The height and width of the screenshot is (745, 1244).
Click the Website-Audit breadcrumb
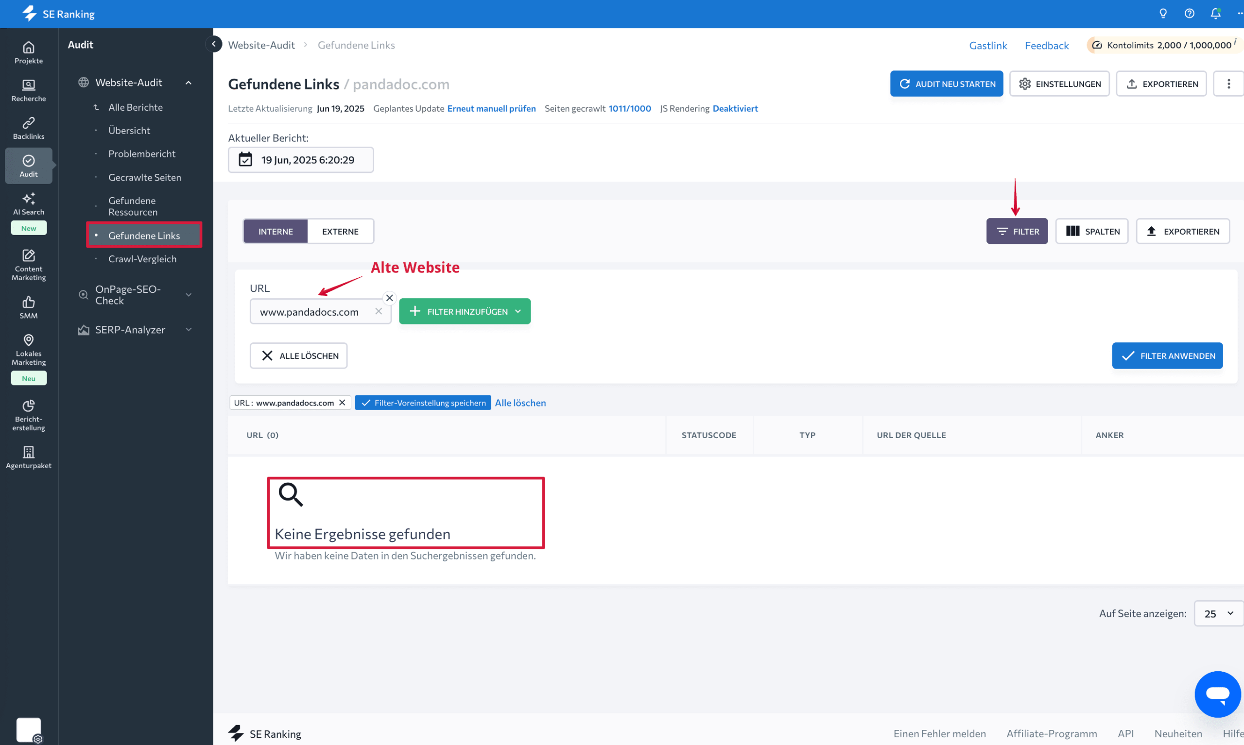(261, 45)
